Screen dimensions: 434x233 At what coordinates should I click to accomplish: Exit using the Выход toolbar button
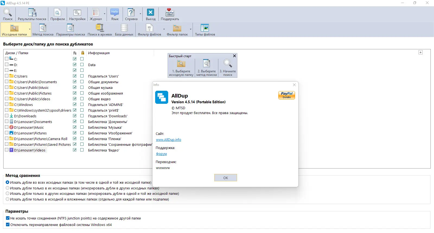tap(151, 14)
